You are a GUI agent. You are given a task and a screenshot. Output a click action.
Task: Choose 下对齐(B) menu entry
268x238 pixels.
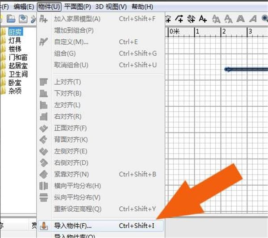(x=100, y=93)
